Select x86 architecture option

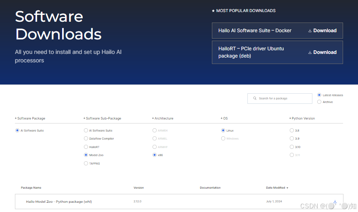tap(155, 155)
